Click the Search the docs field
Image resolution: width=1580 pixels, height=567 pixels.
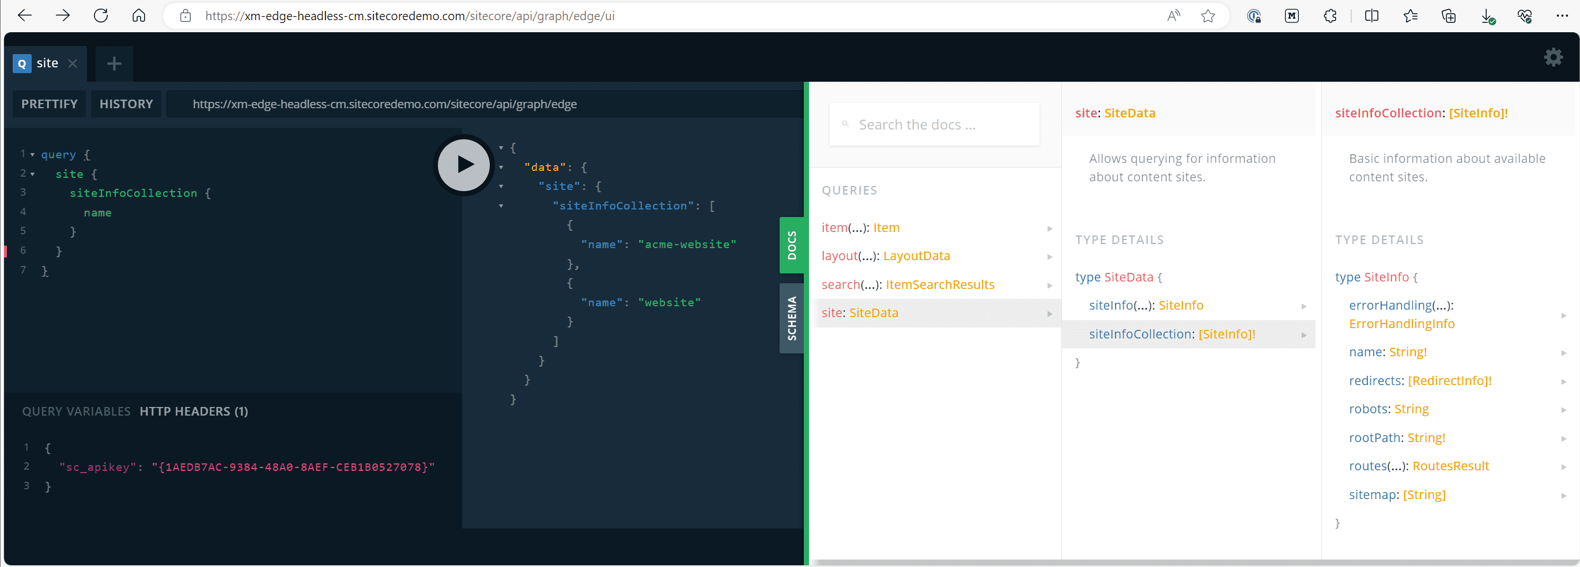coord(934,125)
